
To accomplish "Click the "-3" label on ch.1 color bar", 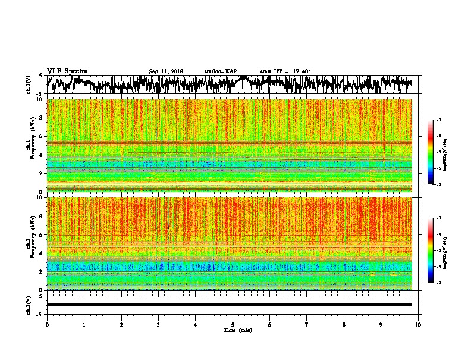I will [438, 120].
